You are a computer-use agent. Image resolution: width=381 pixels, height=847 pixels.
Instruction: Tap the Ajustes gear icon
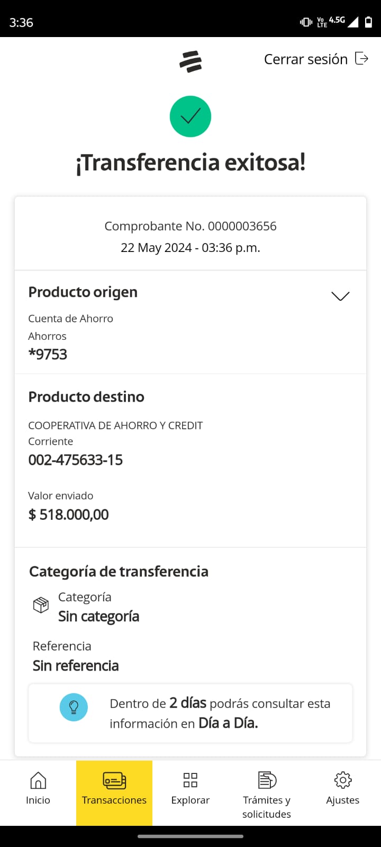click(343, 780)
